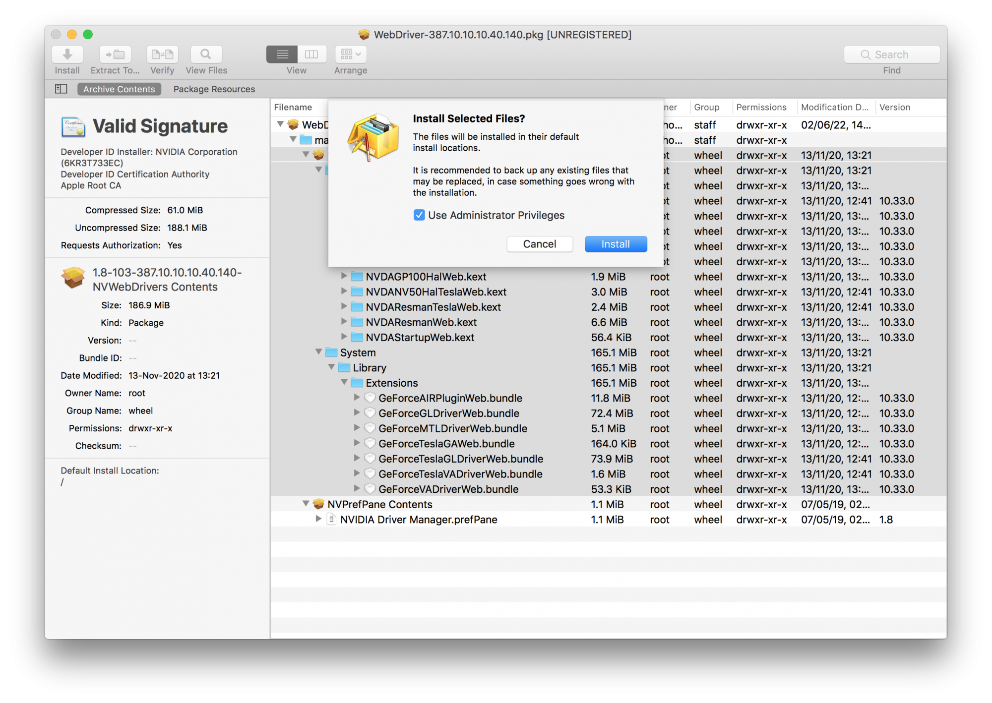Click the Install toolbar icon
Viewport: 992px width, 703px height.
(67, 55)
